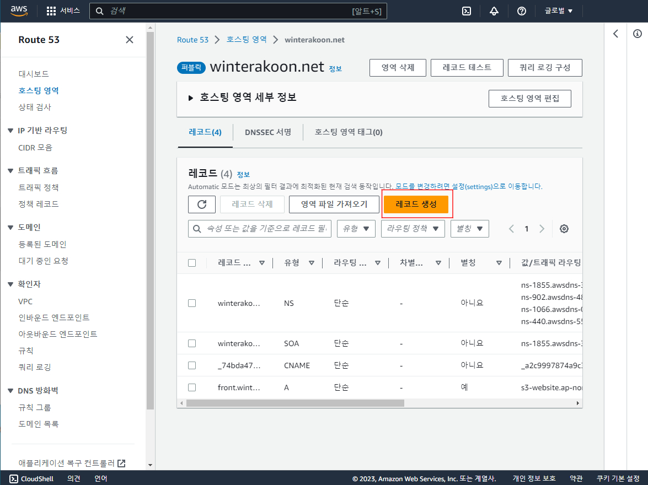Click 호스팅 영역 편집 button
Viewport: 648px width, 485px height.
(530, 98)
